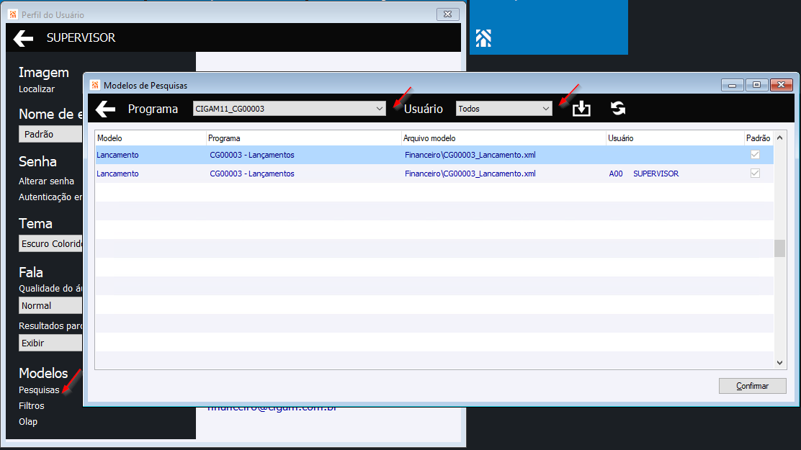Open Pesquisas under Modelos
The width and height of the screenshot is (801, 450).
point(39,390)
